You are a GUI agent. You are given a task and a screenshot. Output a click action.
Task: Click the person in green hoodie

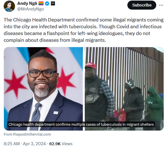[155, 104]
